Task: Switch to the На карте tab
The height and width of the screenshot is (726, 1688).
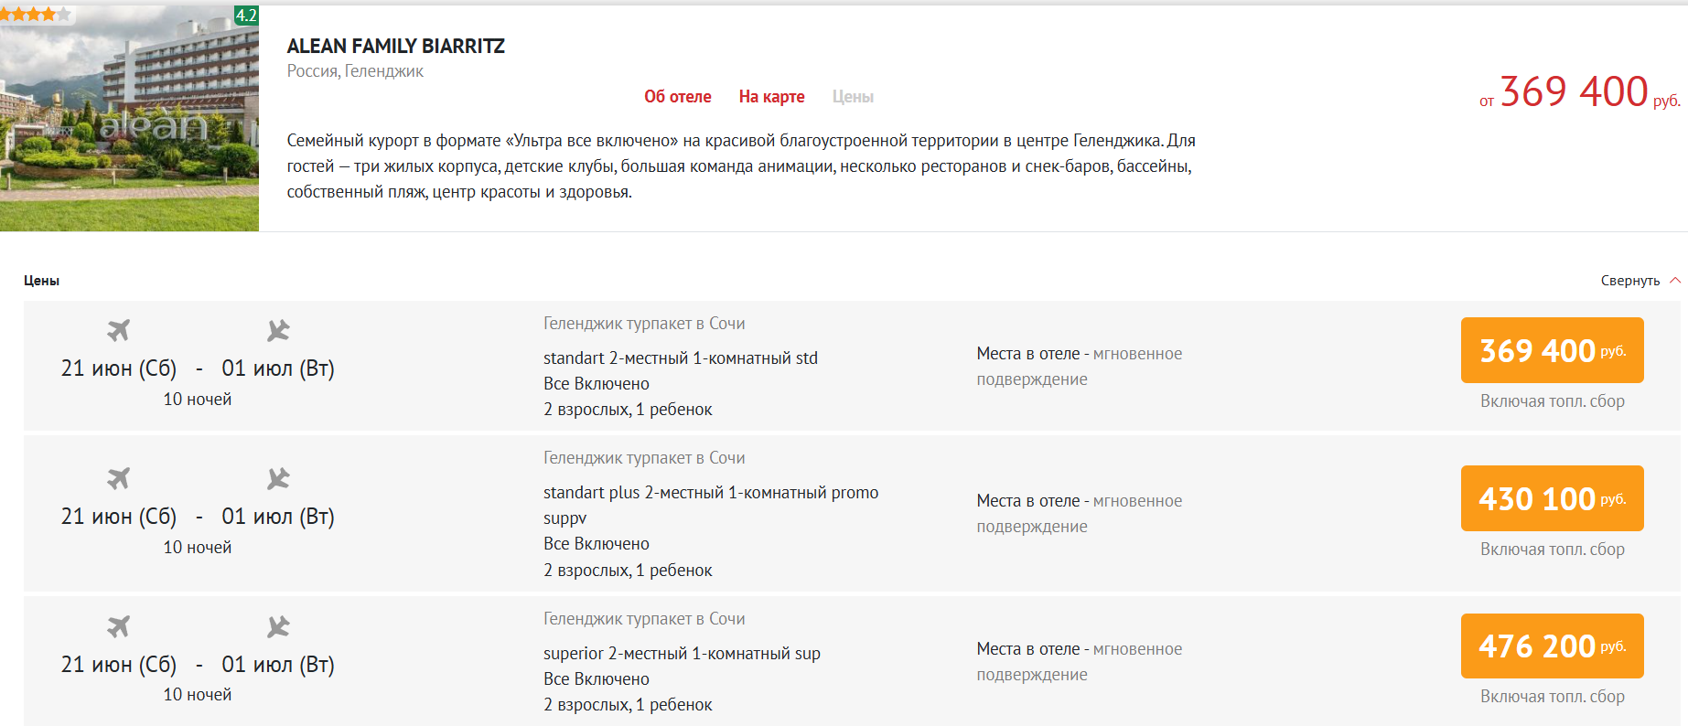Action: (x=771, y=97)
